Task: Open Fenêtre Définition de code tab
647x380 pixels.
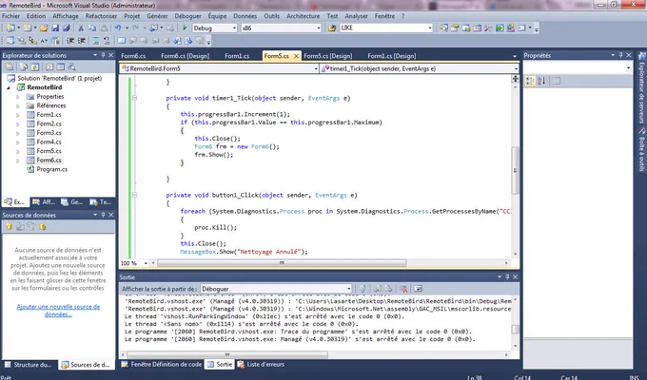Action: point(162,365)
